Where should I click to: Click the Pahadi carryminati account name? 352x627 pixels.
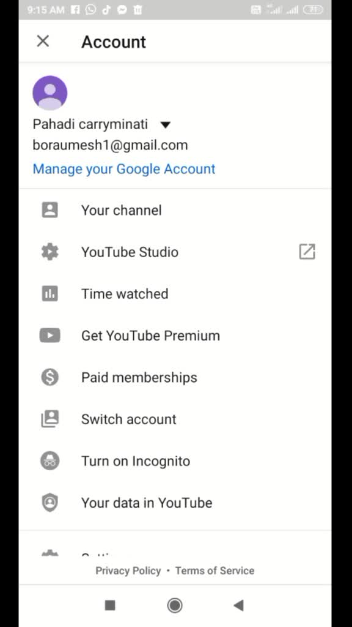[90, 124]
